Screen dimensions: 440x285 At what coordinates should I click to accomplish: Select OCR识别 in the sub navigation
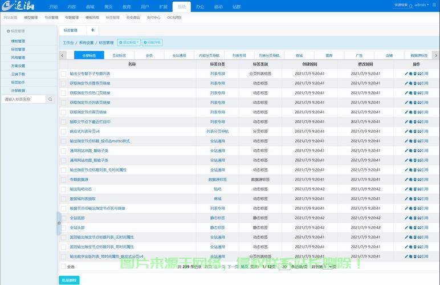[174, 18]
